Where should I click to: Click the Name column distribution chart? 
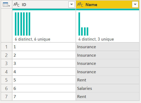(83, 24)
